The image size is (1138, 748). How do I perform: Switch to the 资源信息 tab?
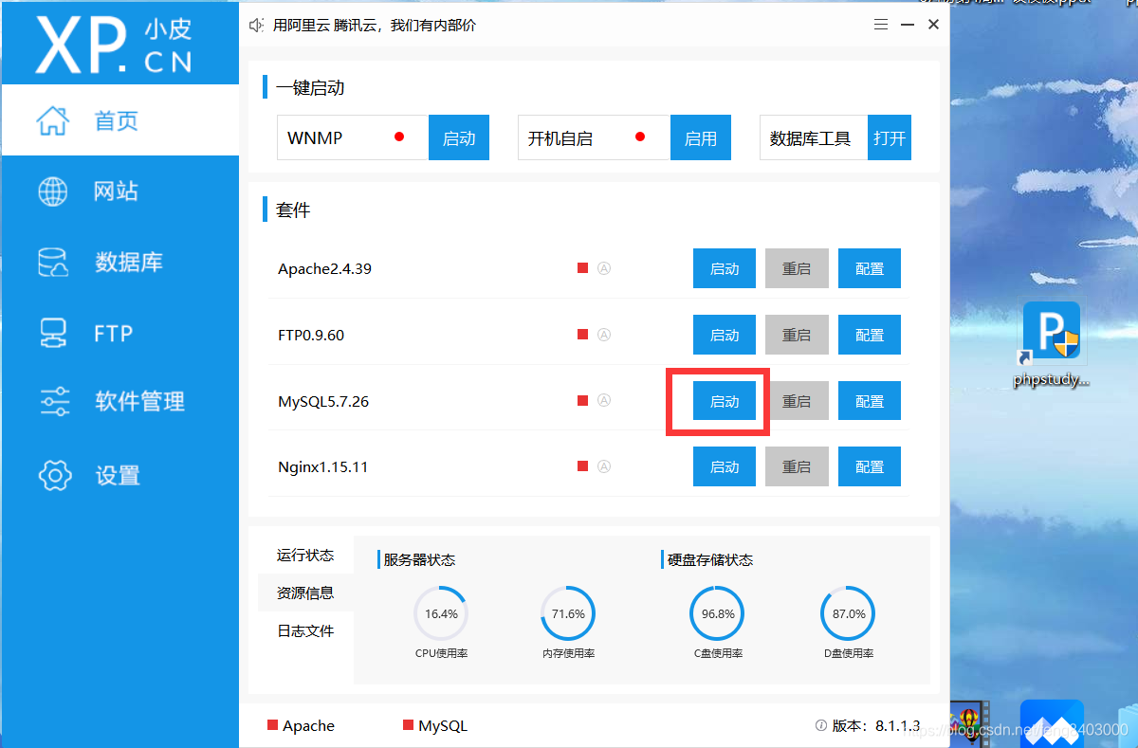(x=305, y=593)
